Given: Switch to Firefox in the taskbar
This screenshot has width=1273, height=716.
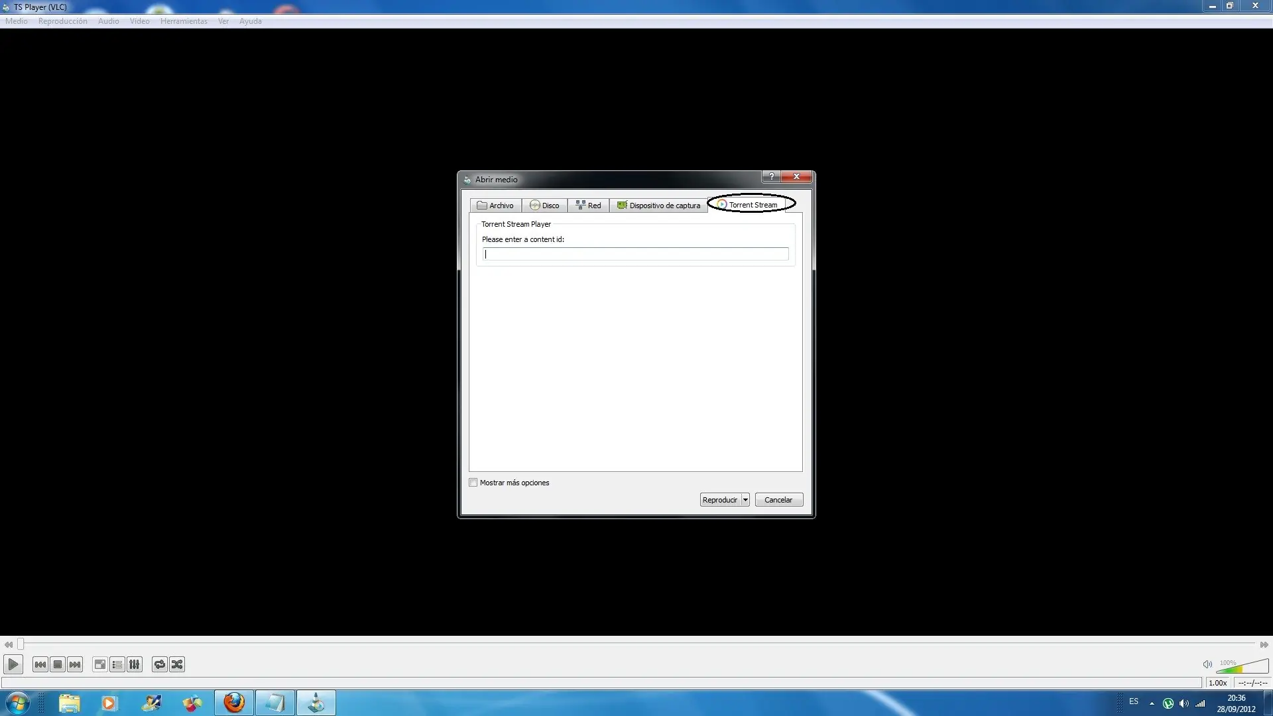Looking at the screenshot, I should tap(234, 703).
